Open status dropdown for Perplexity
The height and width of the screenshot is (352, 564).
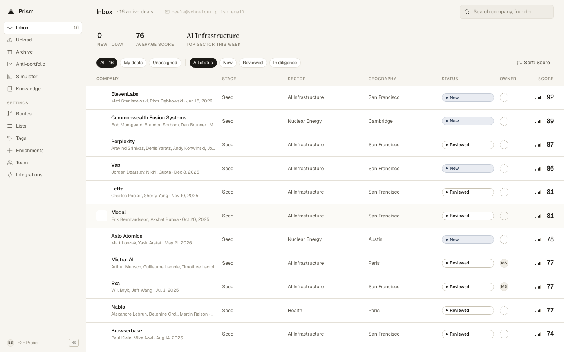click(468, 145)
